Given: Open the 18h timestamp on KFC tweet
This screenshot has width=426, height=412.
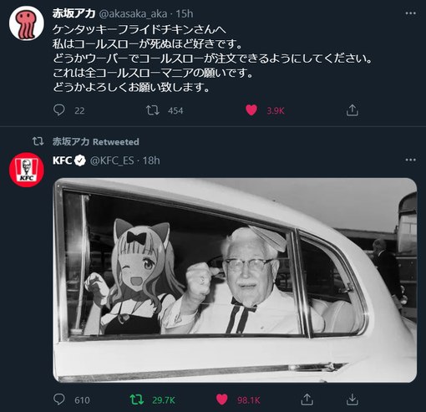Looking at the screenshot, I should 151,160.
